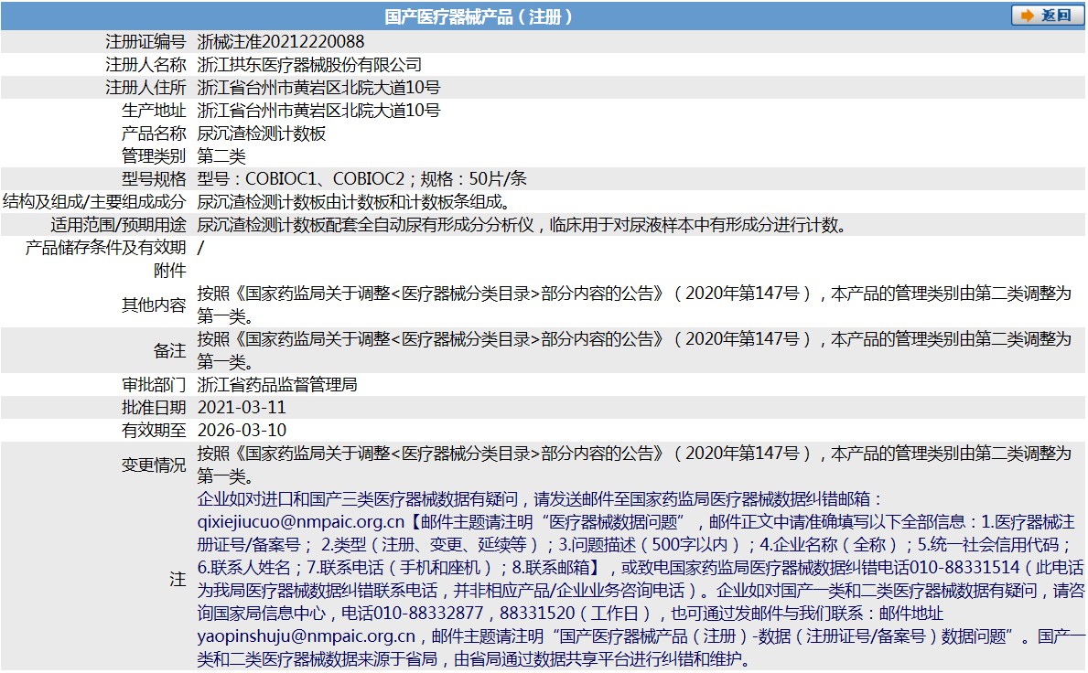Click the label 管理类别
This screenshot has height=673, width=1088.
click(x=154, y=156)
